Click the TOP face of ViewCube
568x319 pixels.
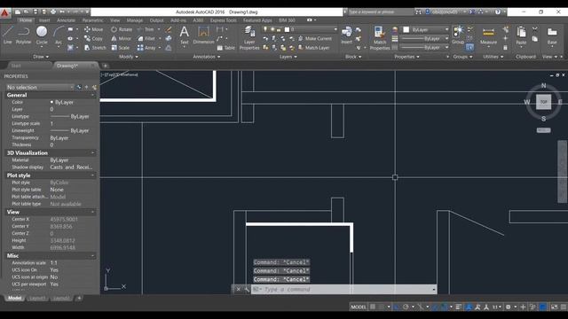[x=544, y=102]
